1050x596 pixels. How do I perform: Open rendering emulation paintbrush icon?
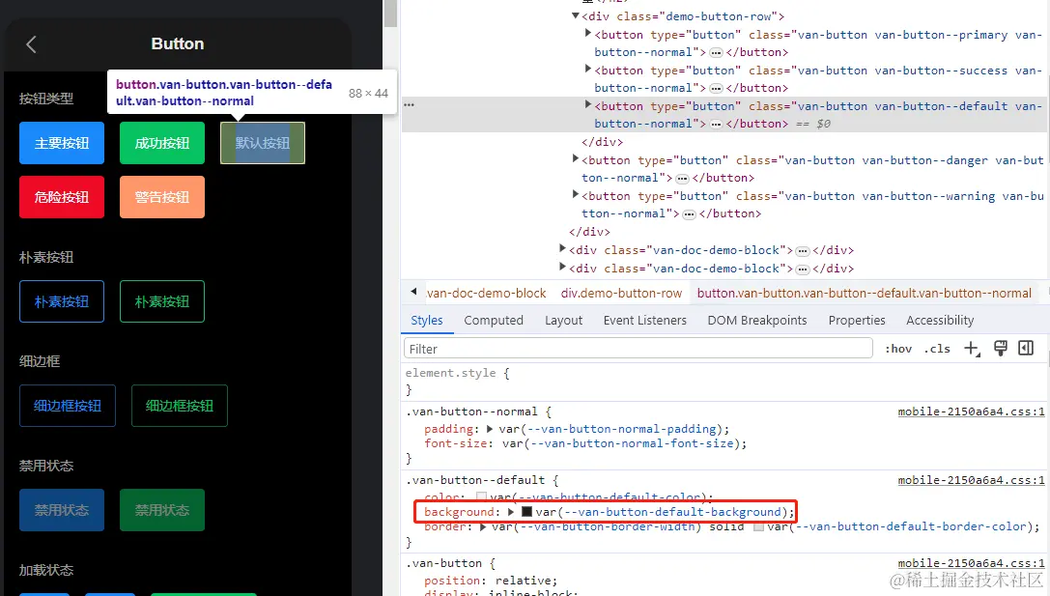point(1001,348)
